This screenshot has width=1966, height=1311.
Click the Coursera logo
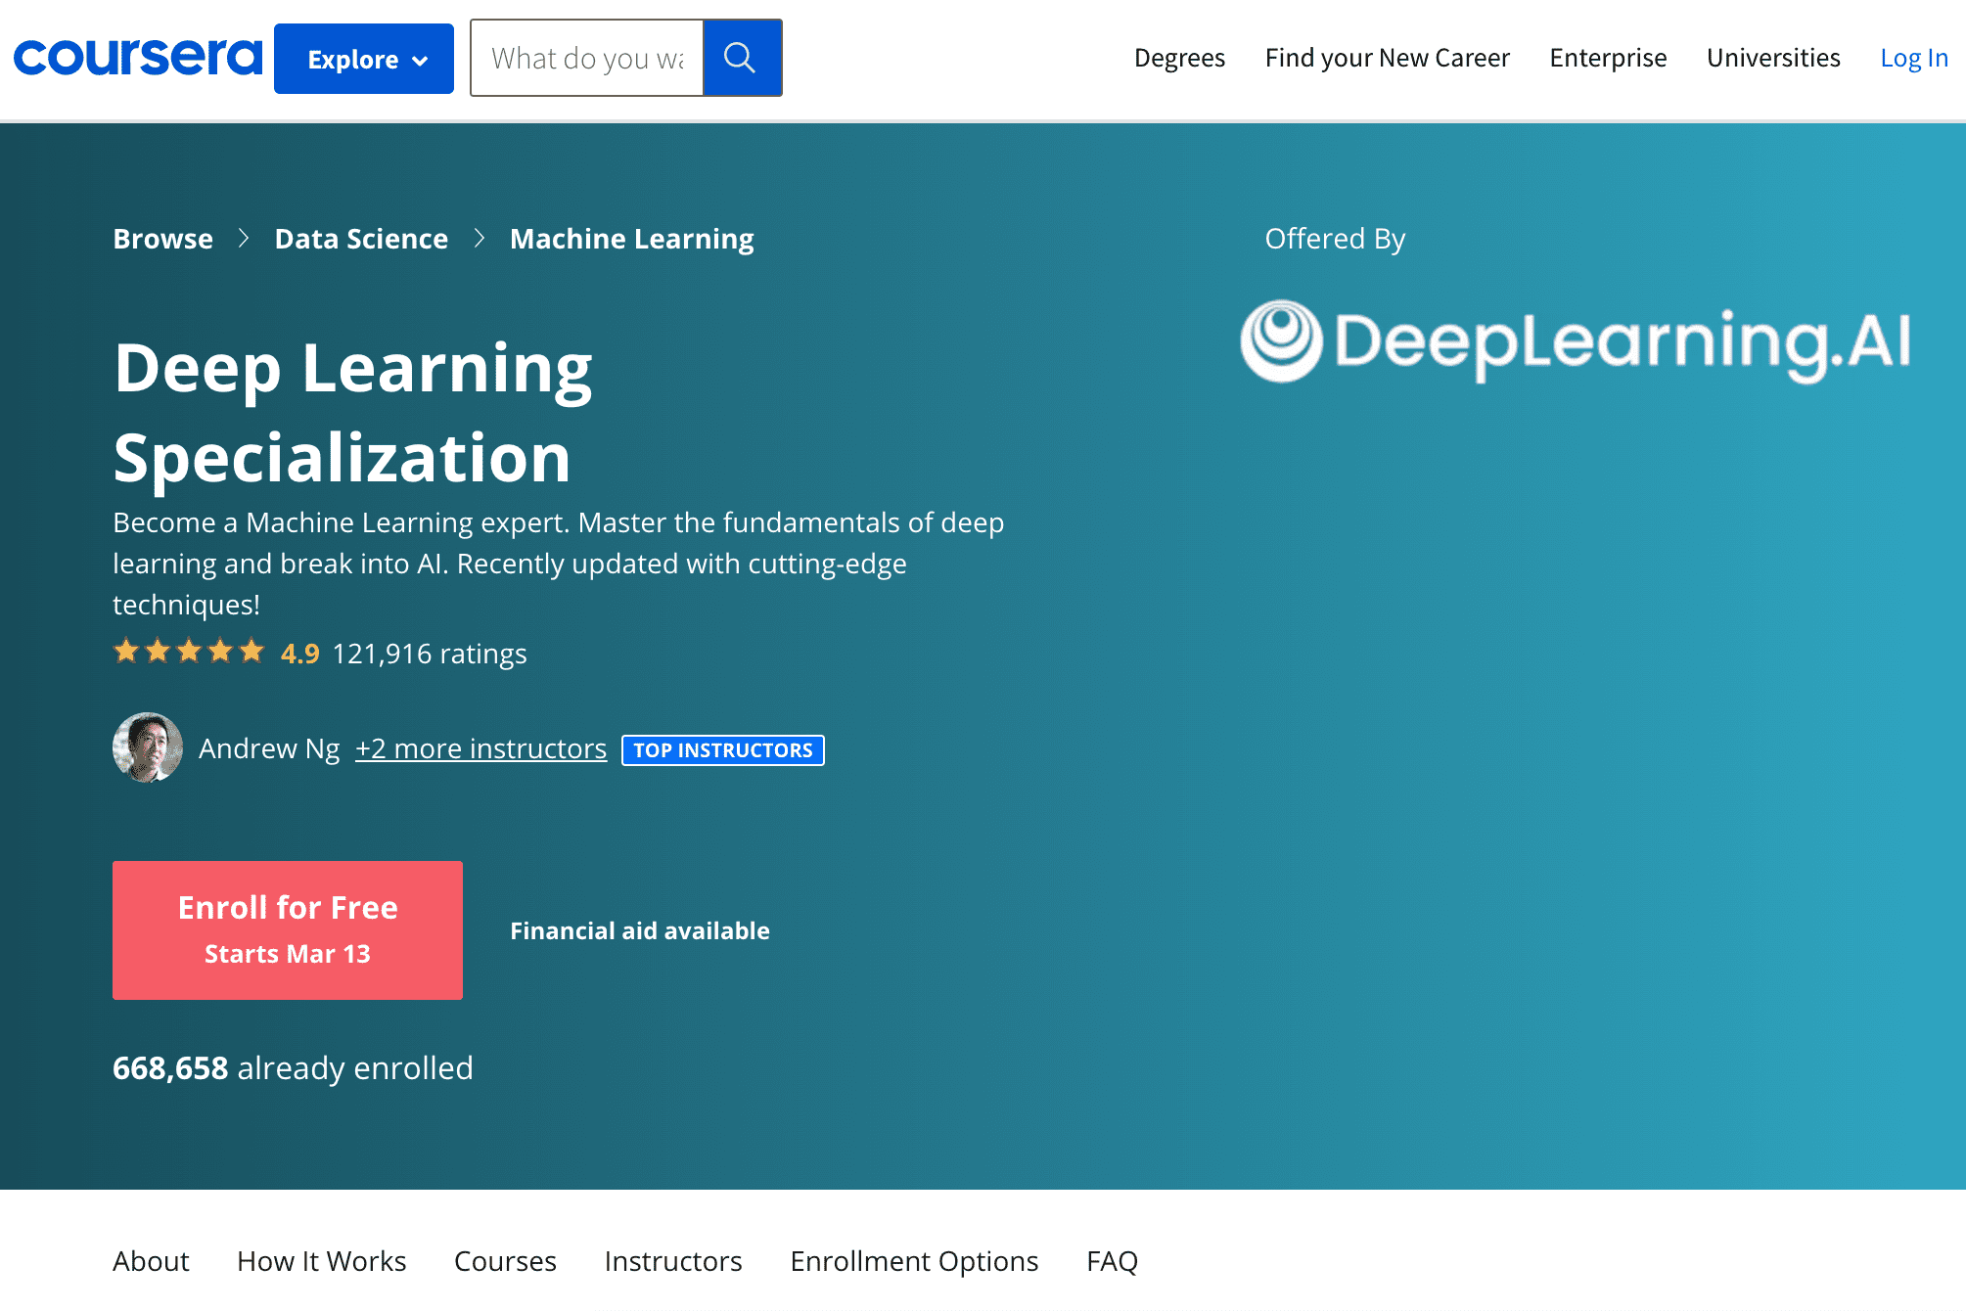(x=136, y=57)
